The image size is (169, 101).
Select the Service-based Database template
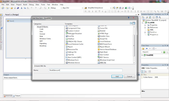point(107,49)
